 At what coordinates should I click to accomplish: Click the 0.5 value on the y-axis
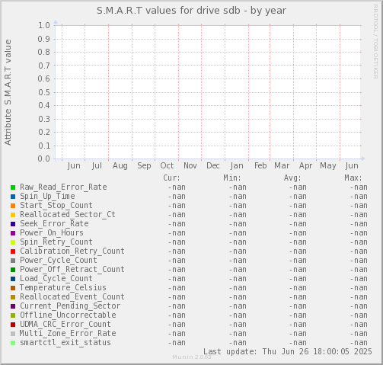click(x=44, y=92)
